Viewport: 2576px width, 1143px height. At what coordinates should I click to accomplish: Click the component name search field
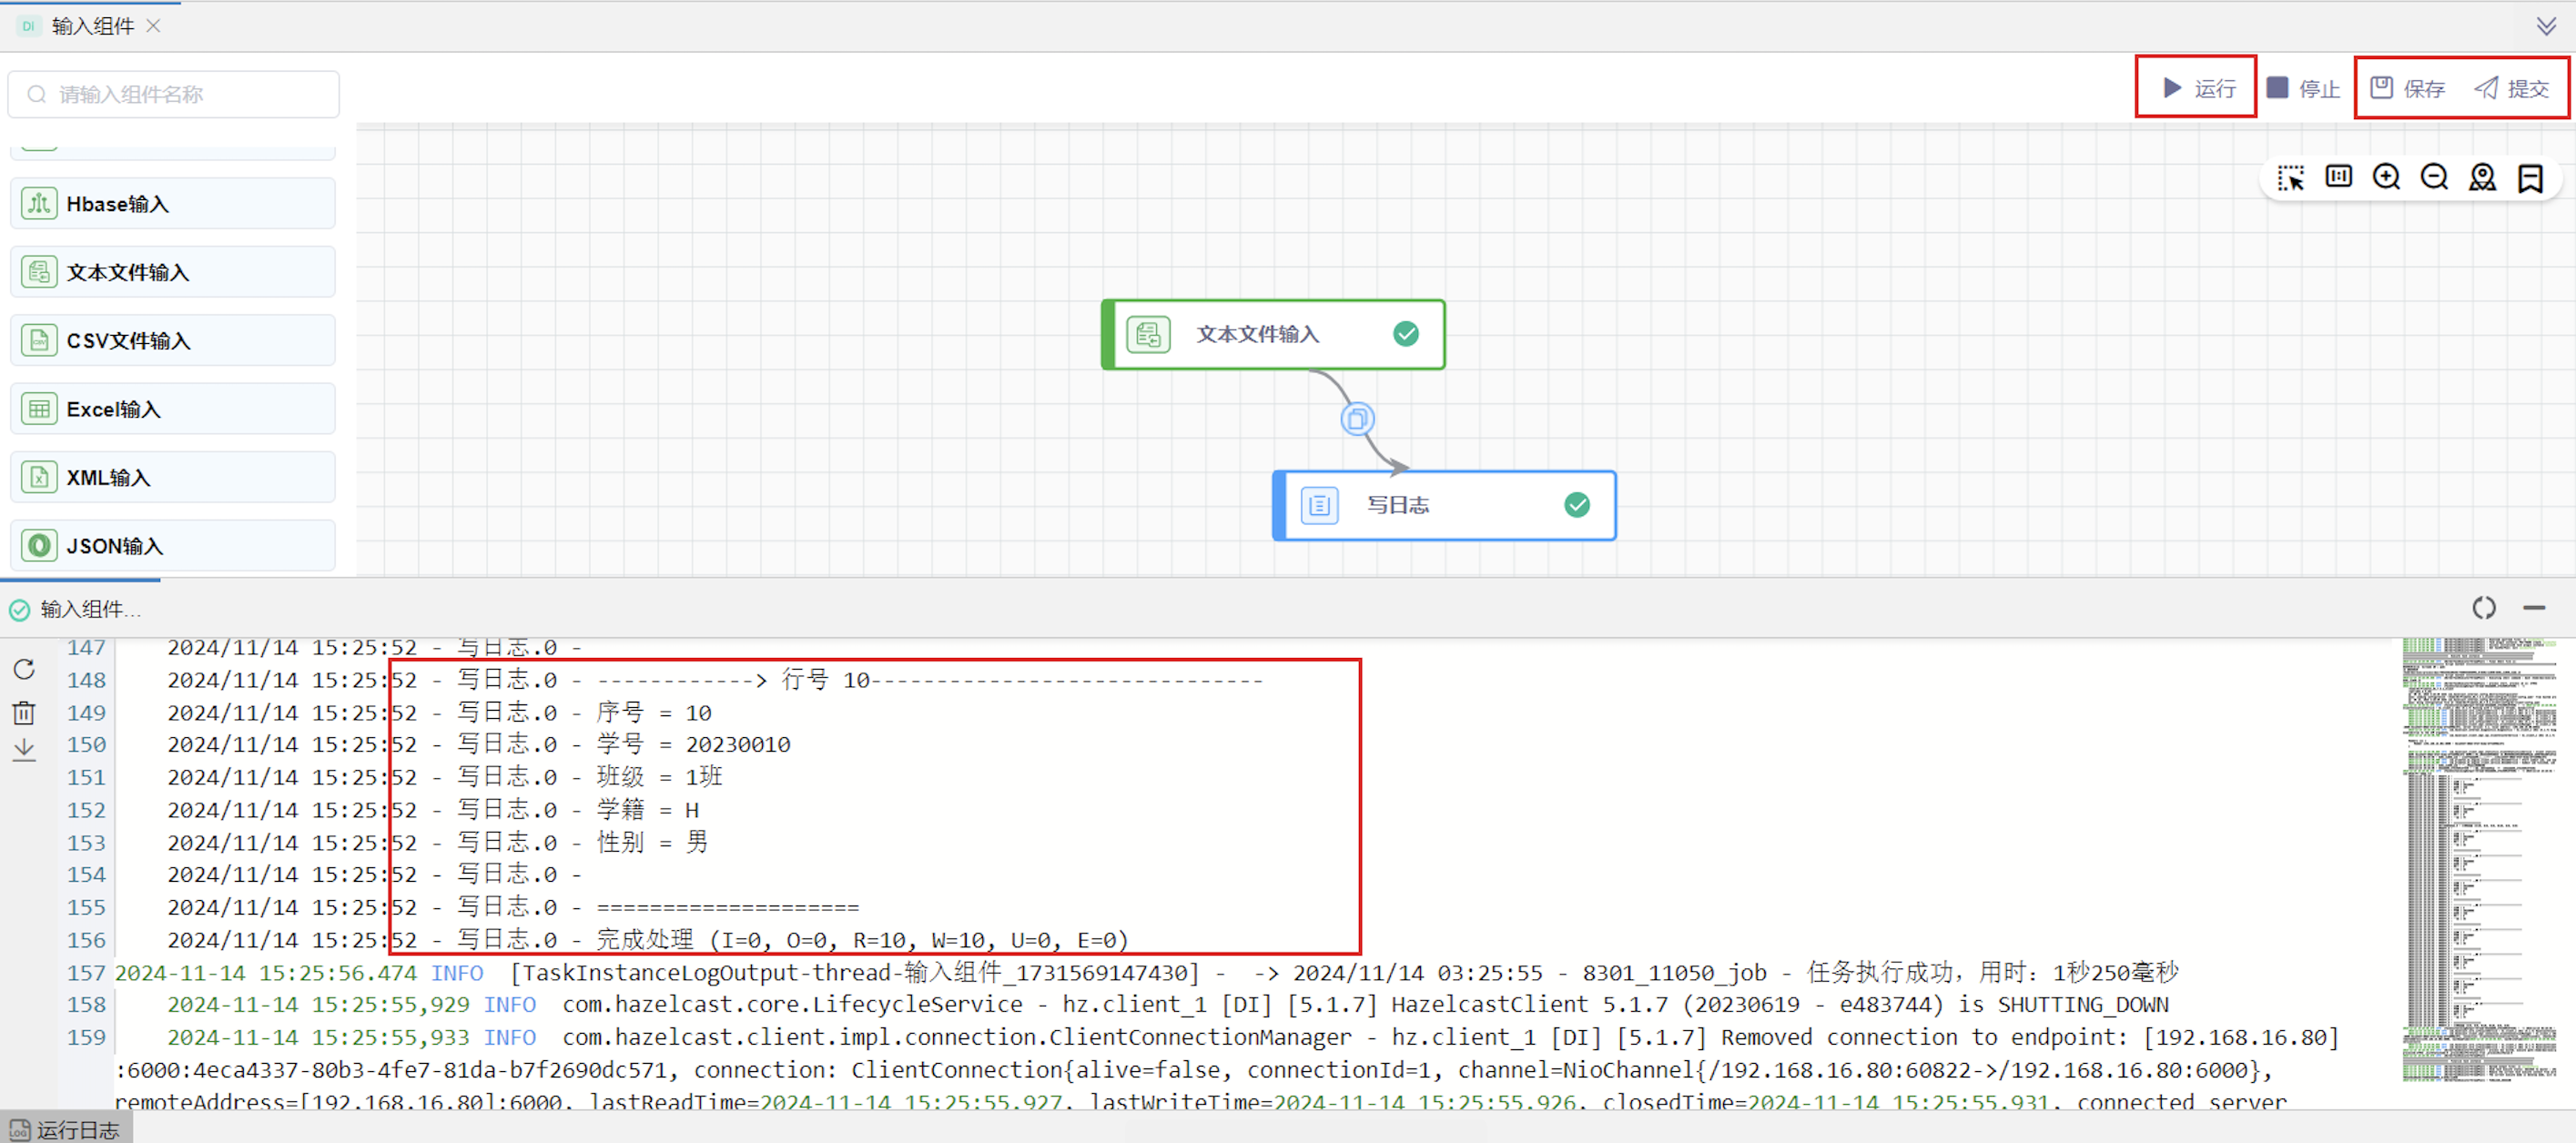[x=175, y=94]
